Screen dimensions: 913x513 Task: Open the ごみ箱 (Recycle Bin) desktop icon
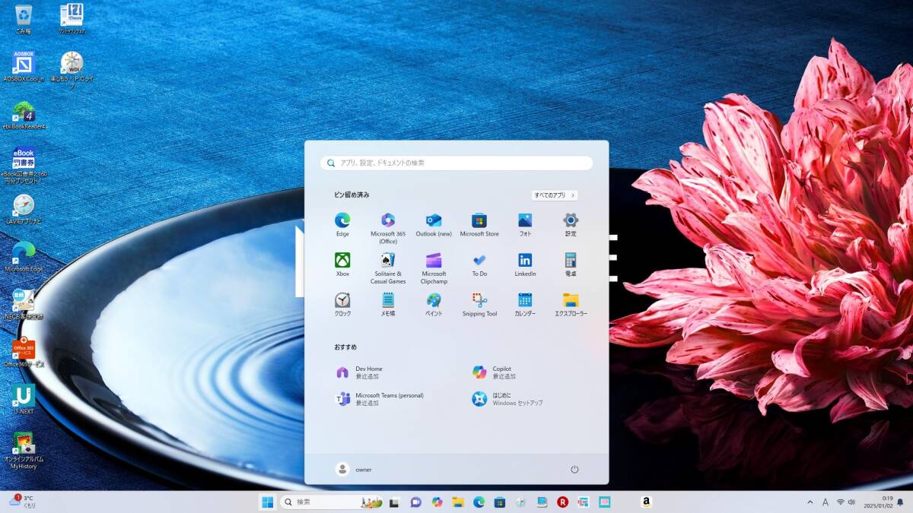[x=24, y=18]
